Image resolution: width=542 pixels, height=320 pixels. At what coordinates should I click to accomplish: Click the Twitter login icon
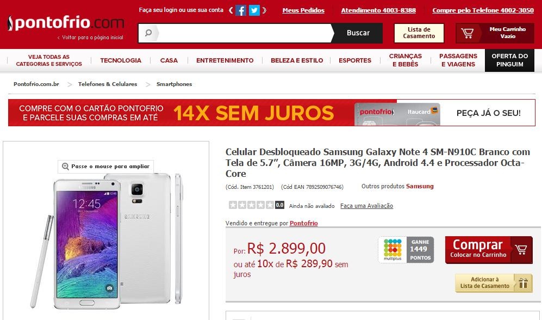(254, 10)
